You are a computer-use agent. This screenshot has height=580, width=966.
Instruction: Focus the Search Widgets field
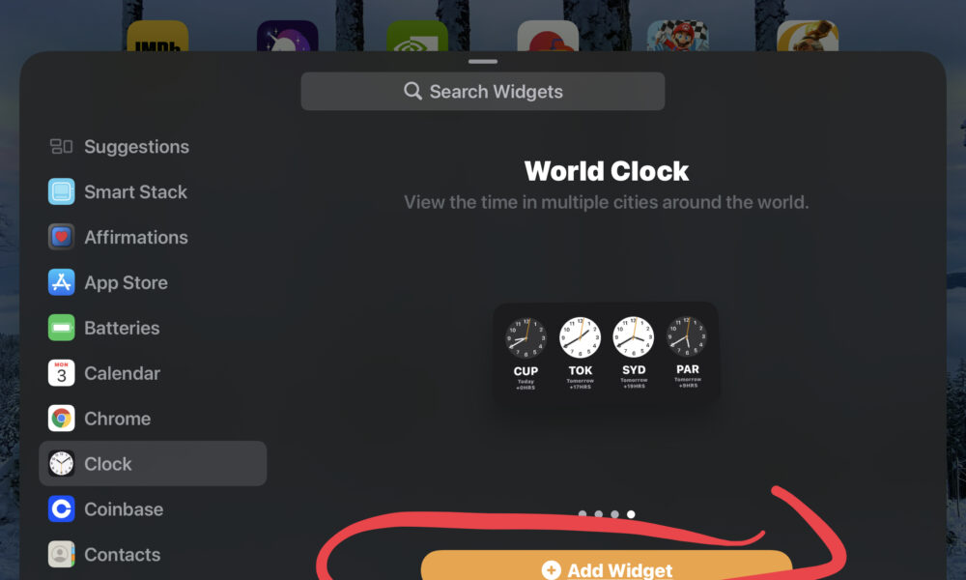pos(482,91)
